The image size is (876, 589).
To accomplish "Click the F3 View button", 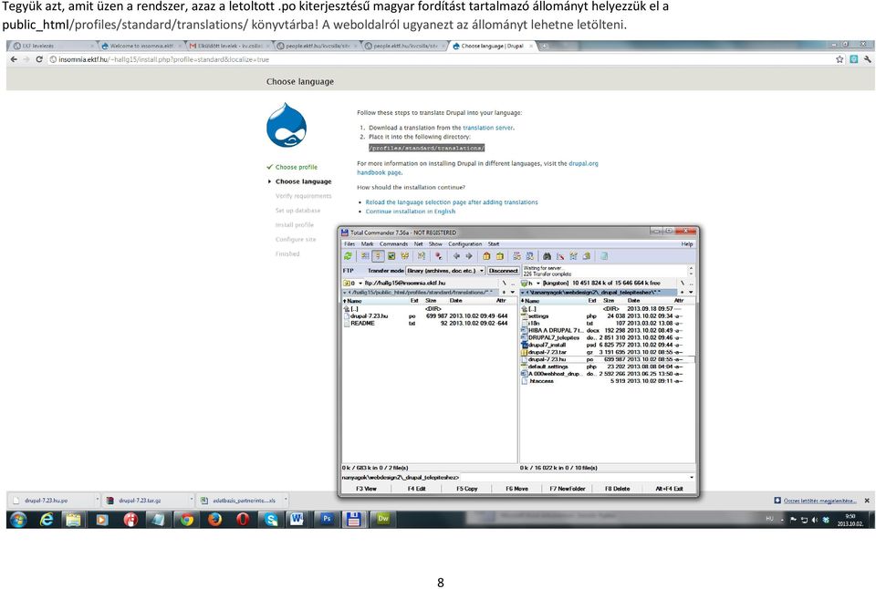I will 367,489.
